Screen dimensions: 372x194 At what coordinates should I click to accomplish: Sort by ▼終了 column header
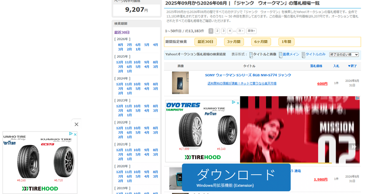coord(352,66)
